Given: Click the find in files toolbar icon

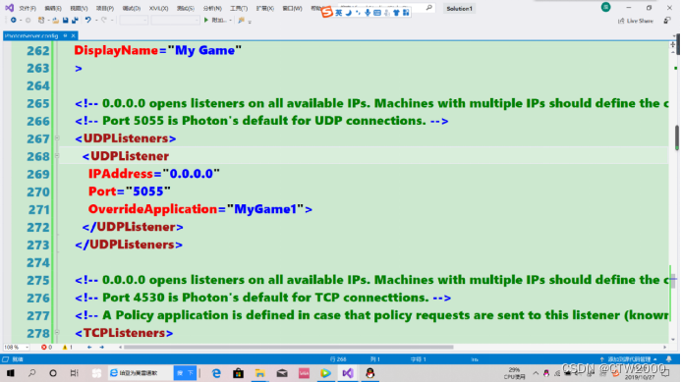Looking at the screenshot, I should [241, 20].
